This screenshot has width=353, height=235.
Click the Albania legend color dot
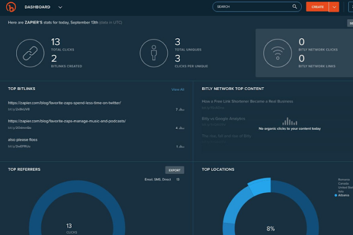(336, 195)
